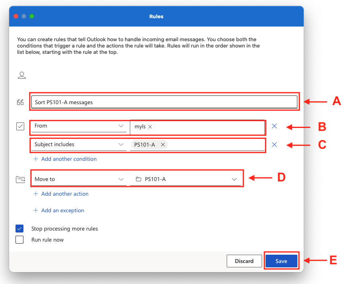Open the Move to action dropdown
Screen dimensions: 347x284
coord(79,179)
